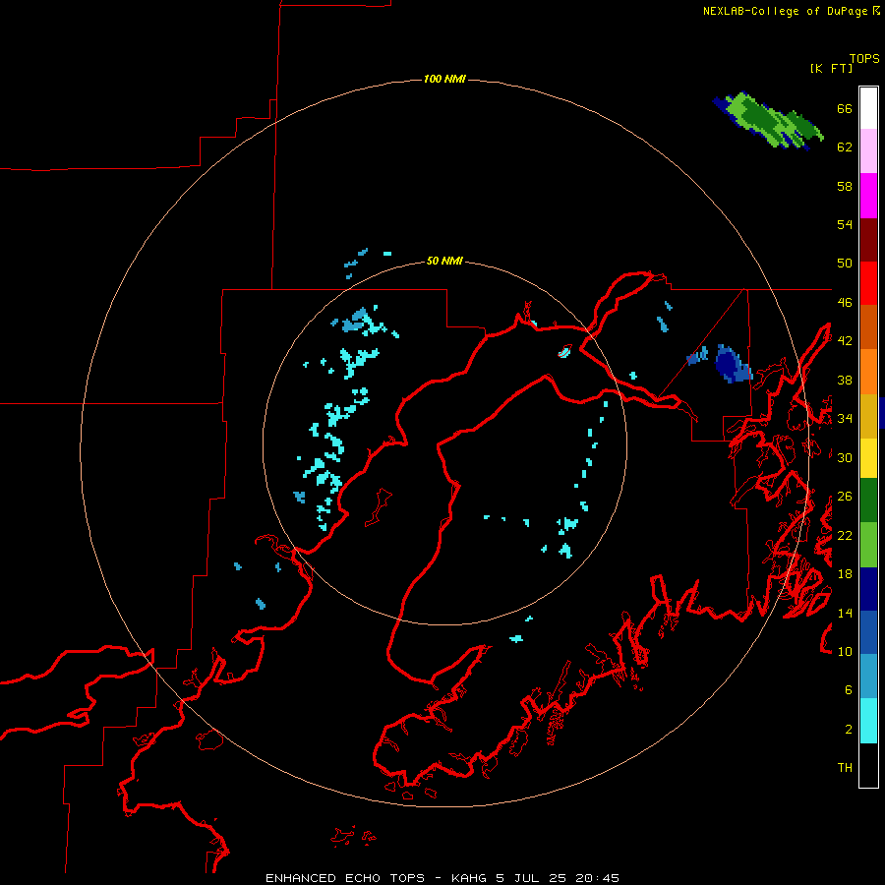This screenshot has width=885, height=885.
Task: Select the dark red legend swatch
Action: coord(868,240)
